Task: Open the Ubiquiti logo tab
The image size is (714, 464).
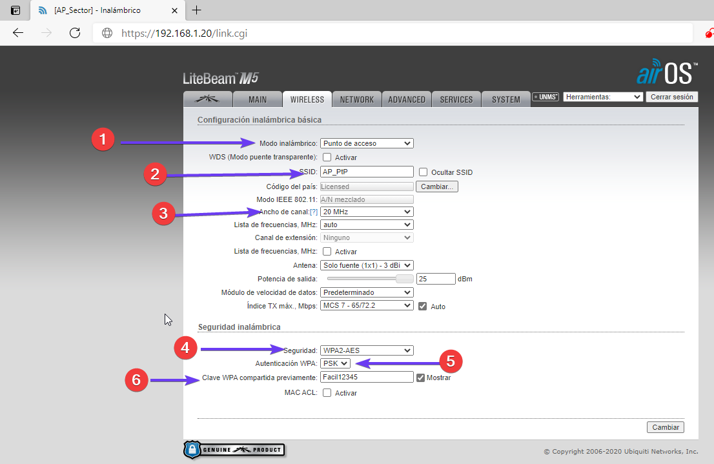Action: tap(207, 99)
